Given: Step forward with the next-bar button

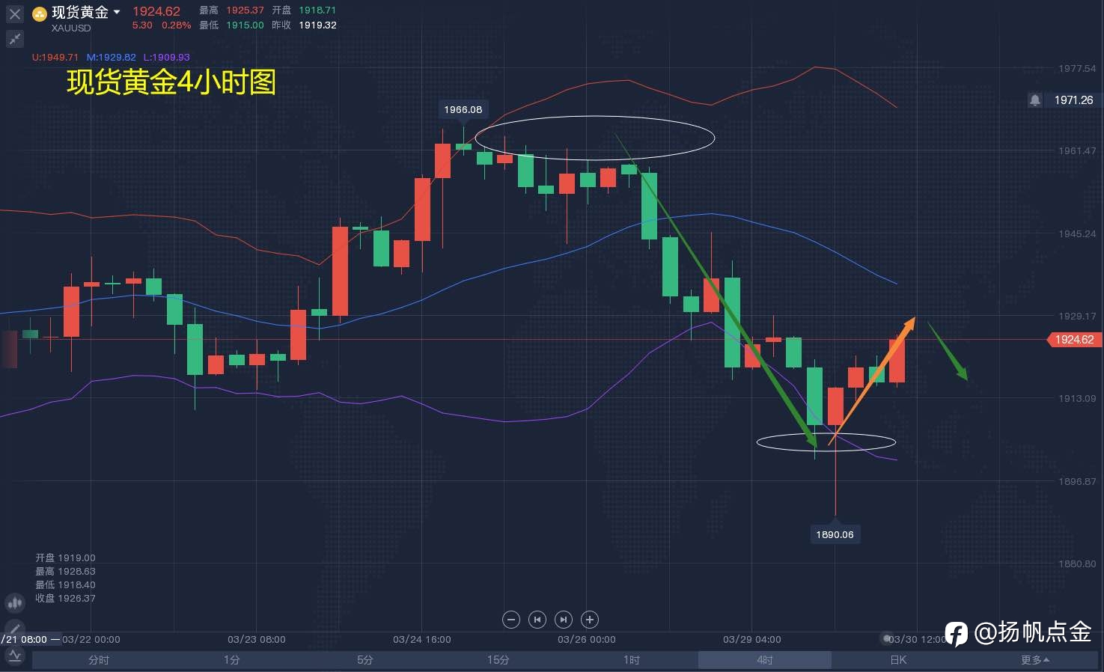Looking at the screenshot, I should point(564,620).
